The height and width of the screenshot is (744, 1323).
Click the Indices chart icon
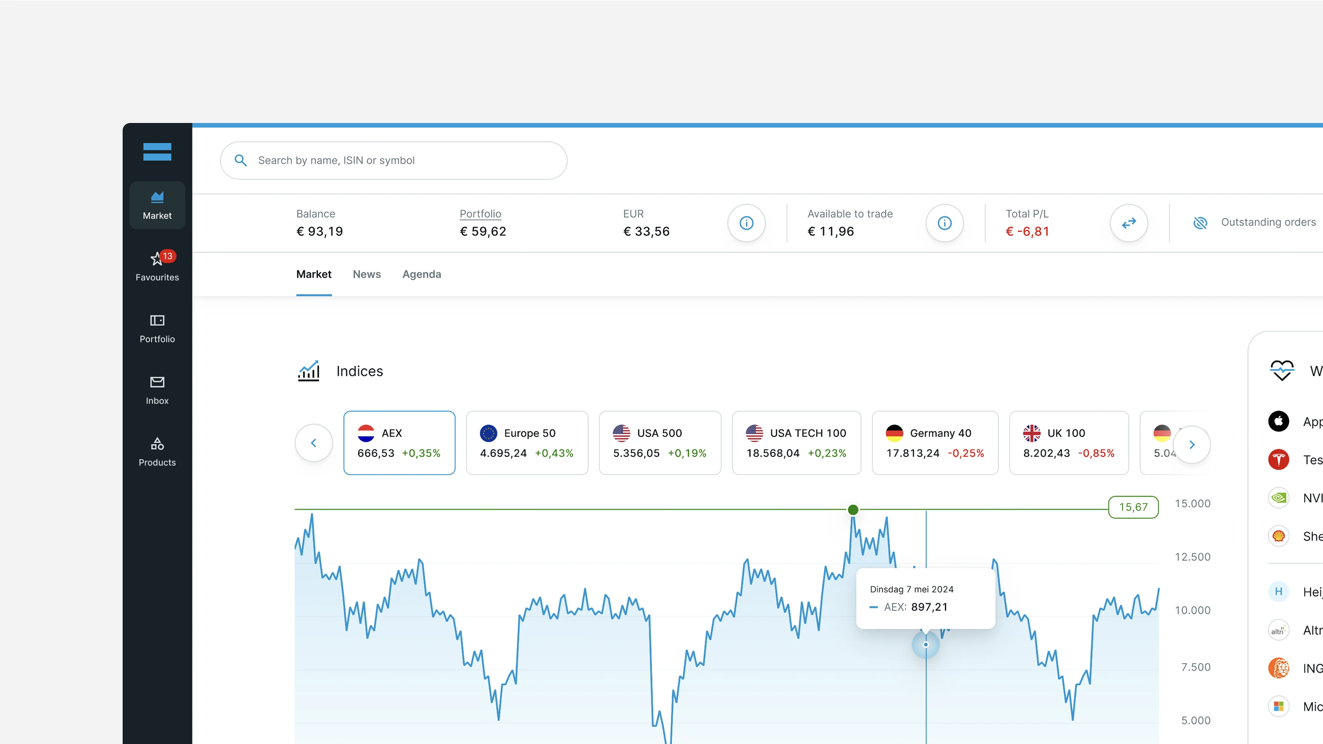tap(309, 371)
